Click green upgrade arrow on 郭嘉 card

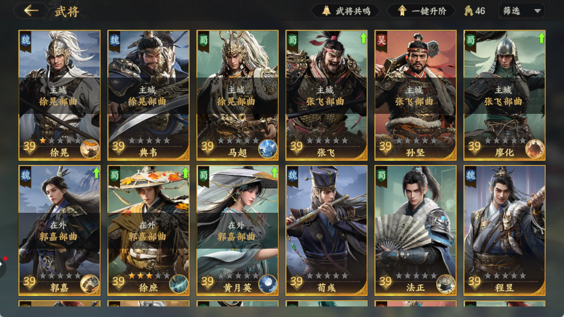96,173
